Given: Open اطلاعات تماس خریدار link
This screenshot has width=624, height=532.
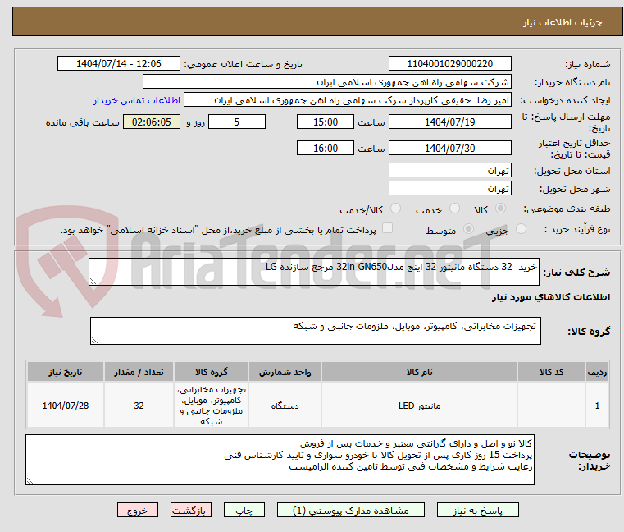Looking at the screenshot, I should 137,100.
